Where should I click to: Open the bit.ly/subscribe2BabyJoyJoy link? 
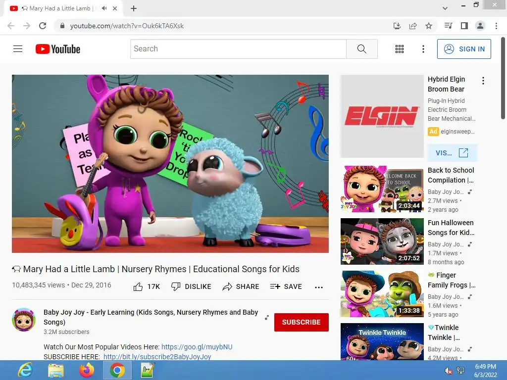pos(157,357)
